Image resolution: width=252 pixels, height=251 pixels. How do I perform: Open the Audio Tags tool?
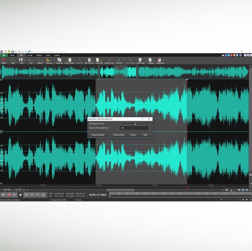[x=140, y=60]
